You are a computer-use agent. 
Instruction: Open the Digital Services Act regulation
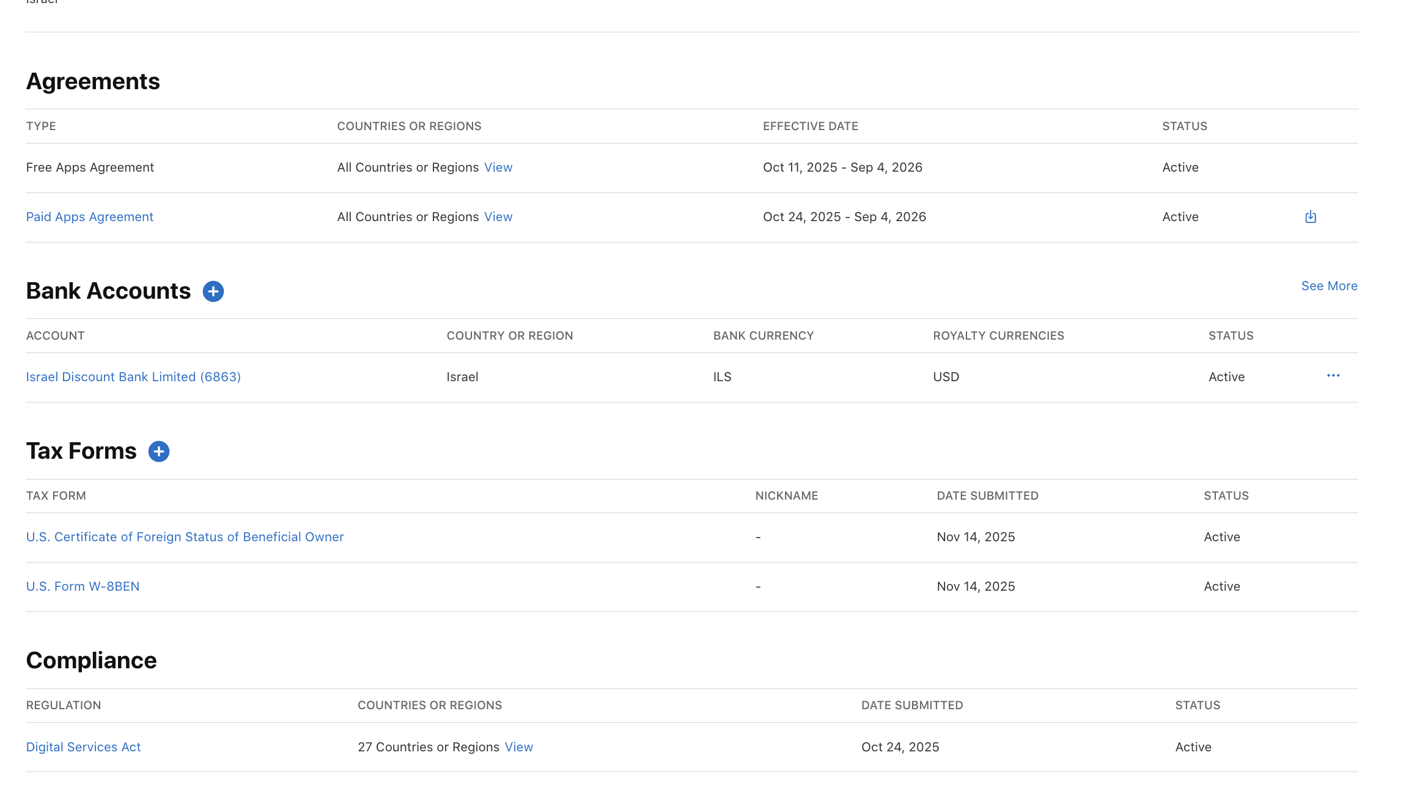83,747
